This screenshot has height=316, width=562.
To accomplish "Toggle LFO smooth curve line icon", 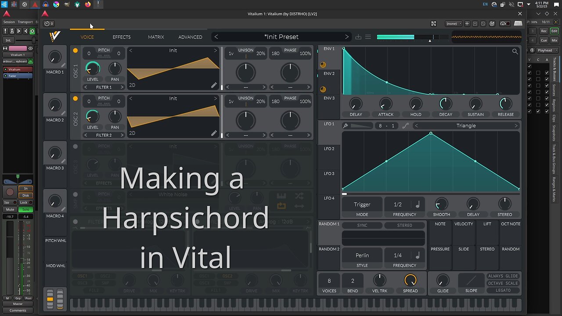I will pos(405,126).
